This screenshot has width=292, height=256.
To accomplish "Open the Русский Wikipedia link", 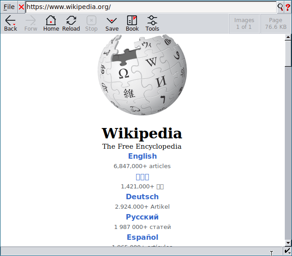I will (142, 217).
